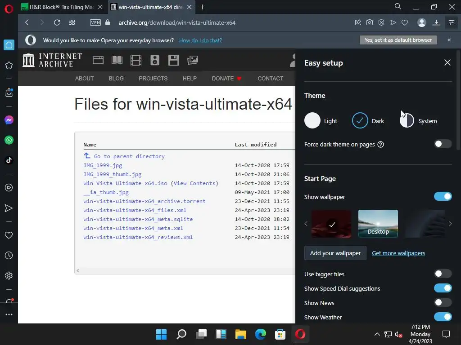This screenshot has height=345, width=461.
Task: Show previous wallpapers with left arrow
Action: point(306,224)
